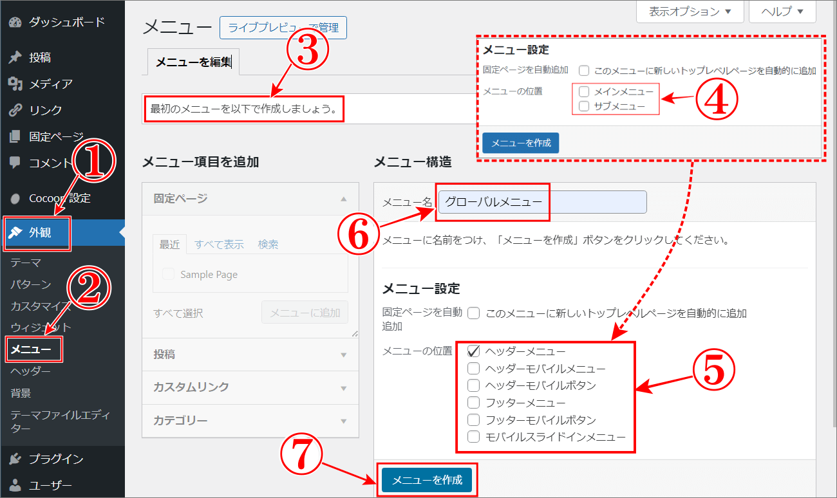Viewport: 837px width, 498px height.
Task: Click the chain link icon beside リンク
Action: coord(15,110)
